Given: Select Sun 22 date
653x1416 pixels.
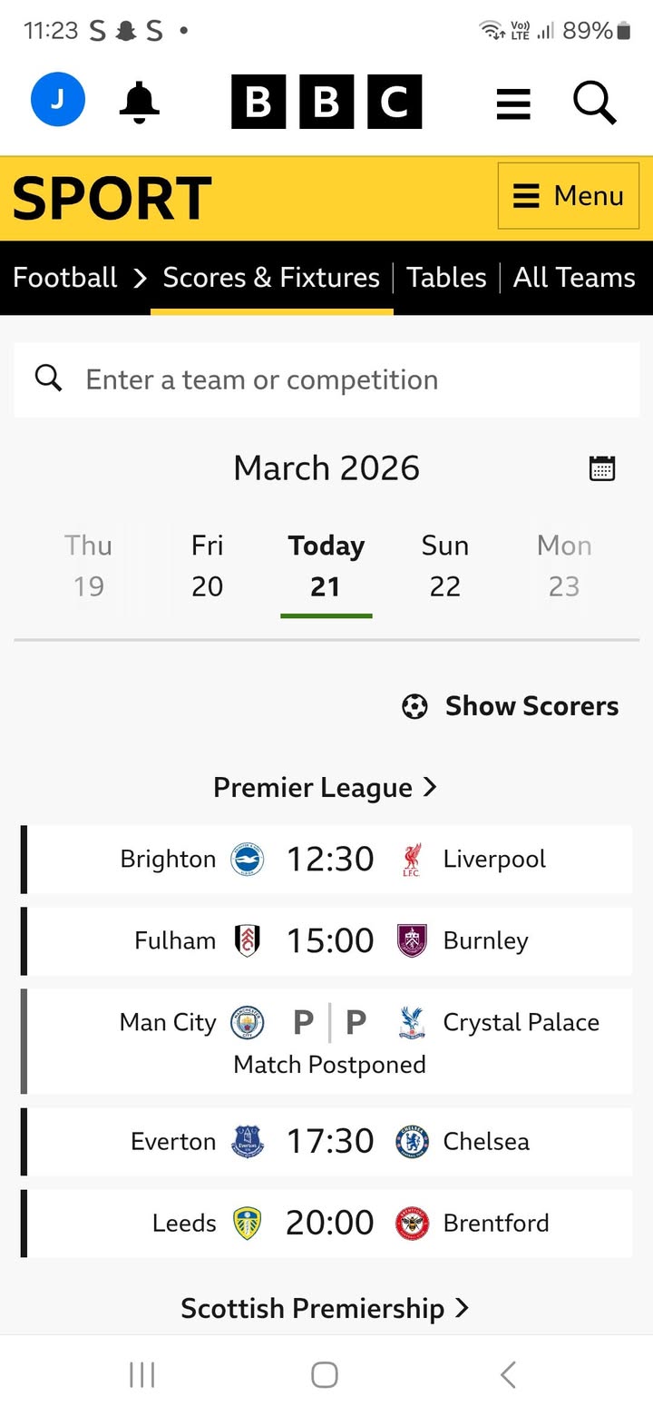Looking at the screenshot, I should click(x=444, y=565).
